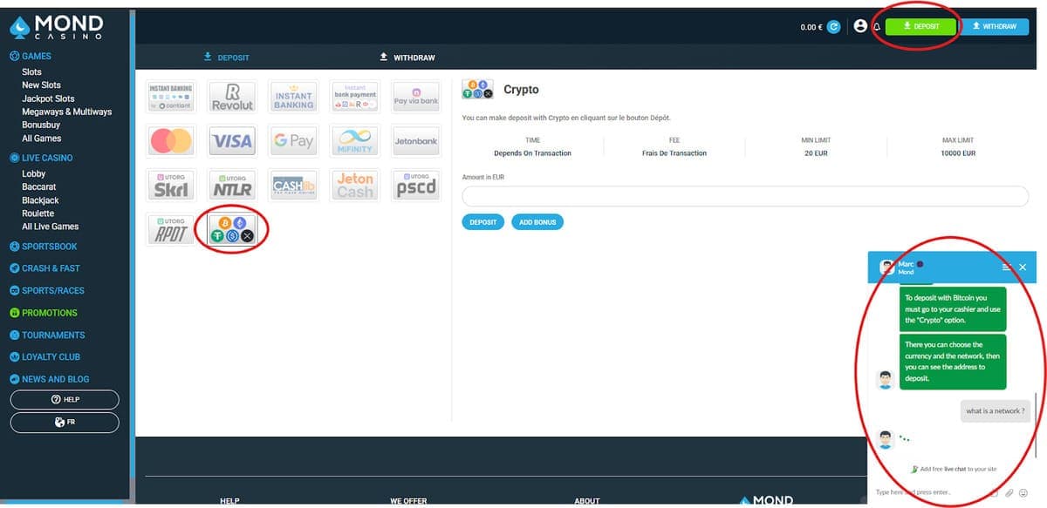Select Jeton Cash payment option

click(x=355, y=185)
